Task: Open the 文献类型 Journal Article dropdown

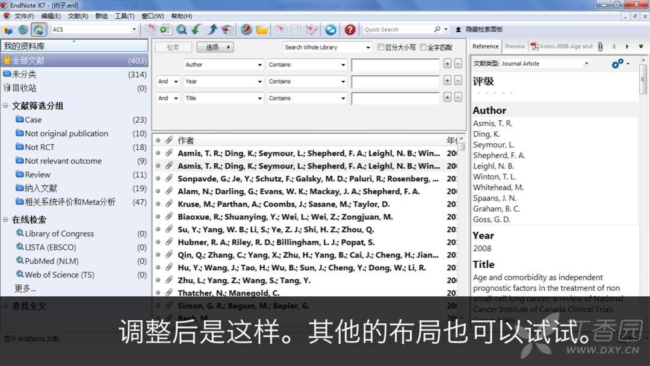Action: (x=586, y=63)
